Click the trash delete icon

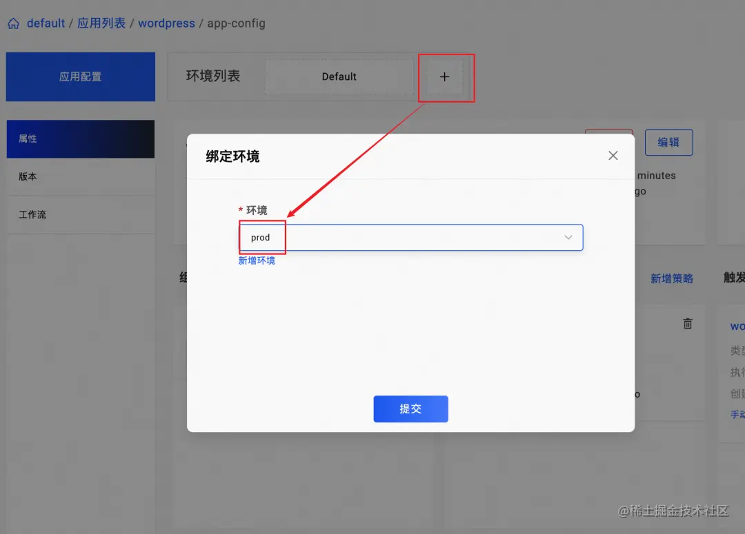click(688, 324)
